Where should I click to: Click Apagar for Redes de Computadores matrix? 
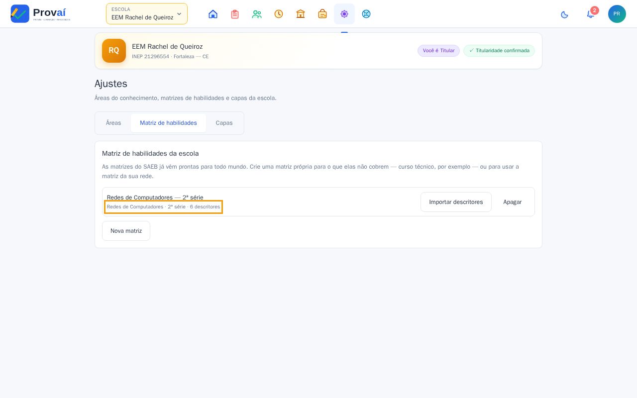pos(513,202)
